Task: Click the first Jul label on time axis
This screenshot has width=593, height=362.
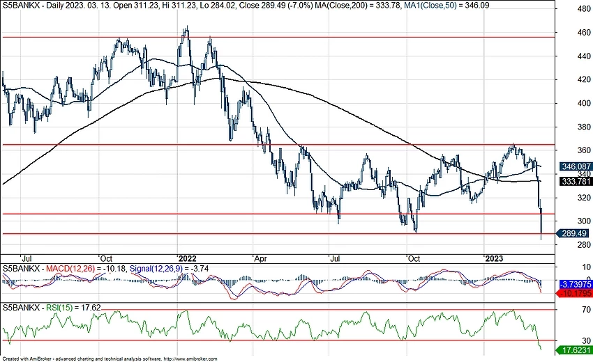Action: pyautogui.click(x=27, y=258)
